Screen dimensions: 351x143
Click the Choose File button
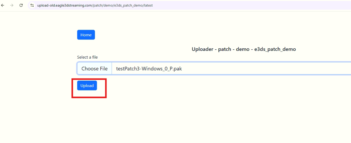pos(94,69)
